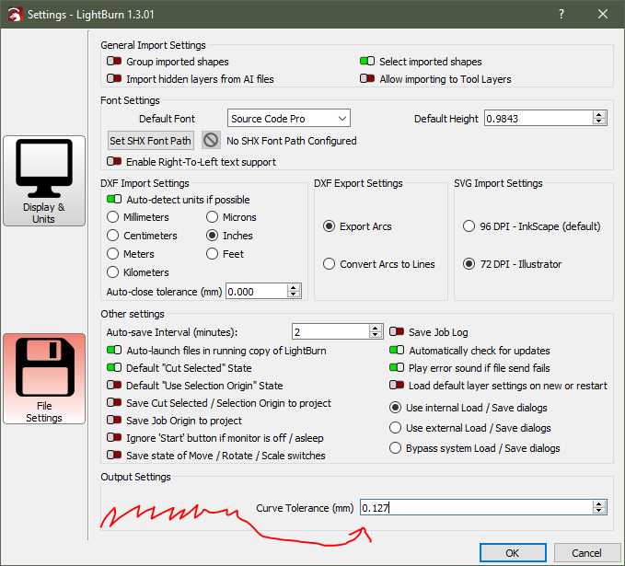Screen dimensions: 625x566
Task: Select Use external Load / Save dialogs
Action: coord(395,428)
